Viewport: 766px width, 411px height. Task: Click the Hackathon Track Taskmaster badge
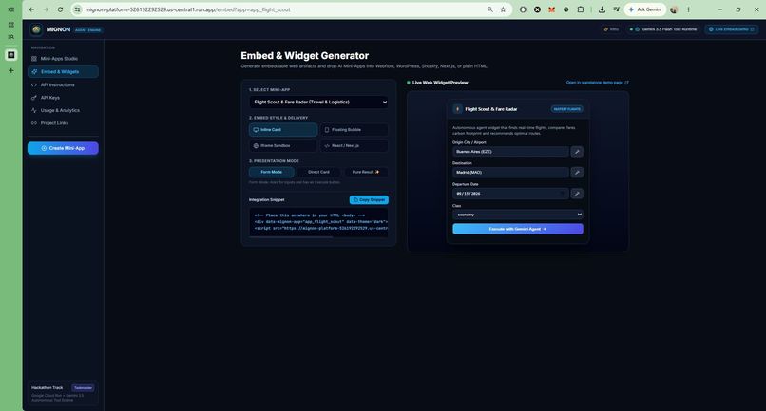click(83, 388)
